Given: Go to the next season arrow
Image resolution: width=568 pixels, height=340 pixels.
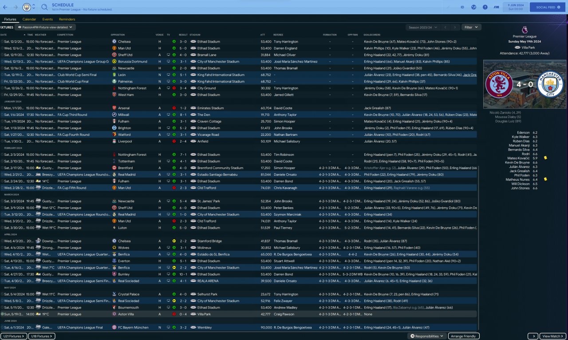Looking at the screenshot, I should point(455,27).
